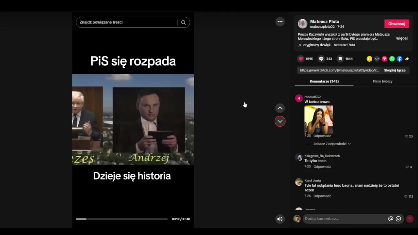This screenshot has height=235, width=418.
Task: Open comments via the speech bubble icon
Action: click(x=321, y=59)
